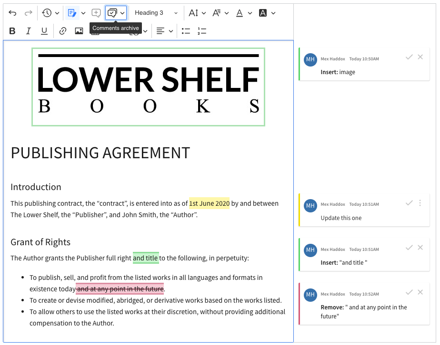Viewport: 440px width, 345px height.
Task: Dismiss the "Insert: image" suggestion
Action: click(420, 57)
